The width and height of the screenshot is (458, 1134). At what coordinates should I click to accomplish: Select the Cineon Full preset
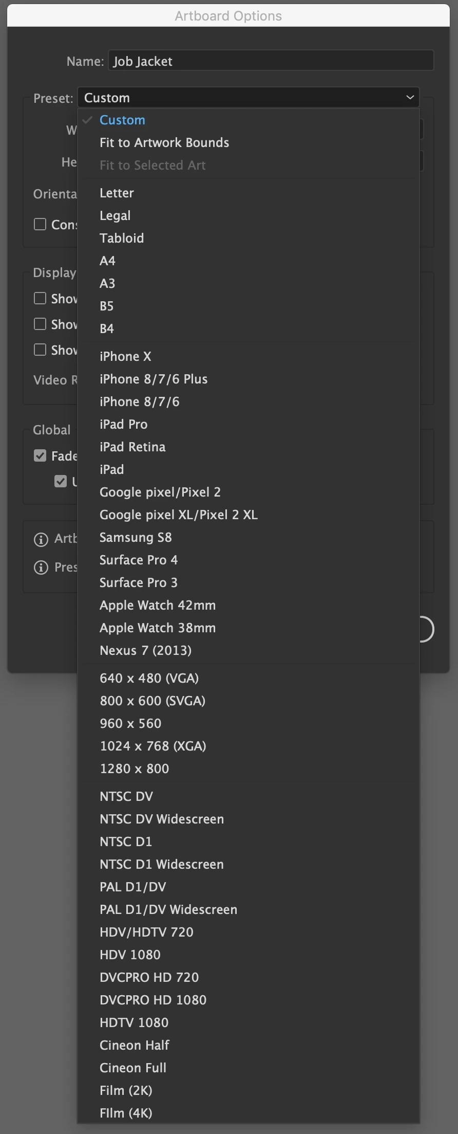coord(249,1068)
